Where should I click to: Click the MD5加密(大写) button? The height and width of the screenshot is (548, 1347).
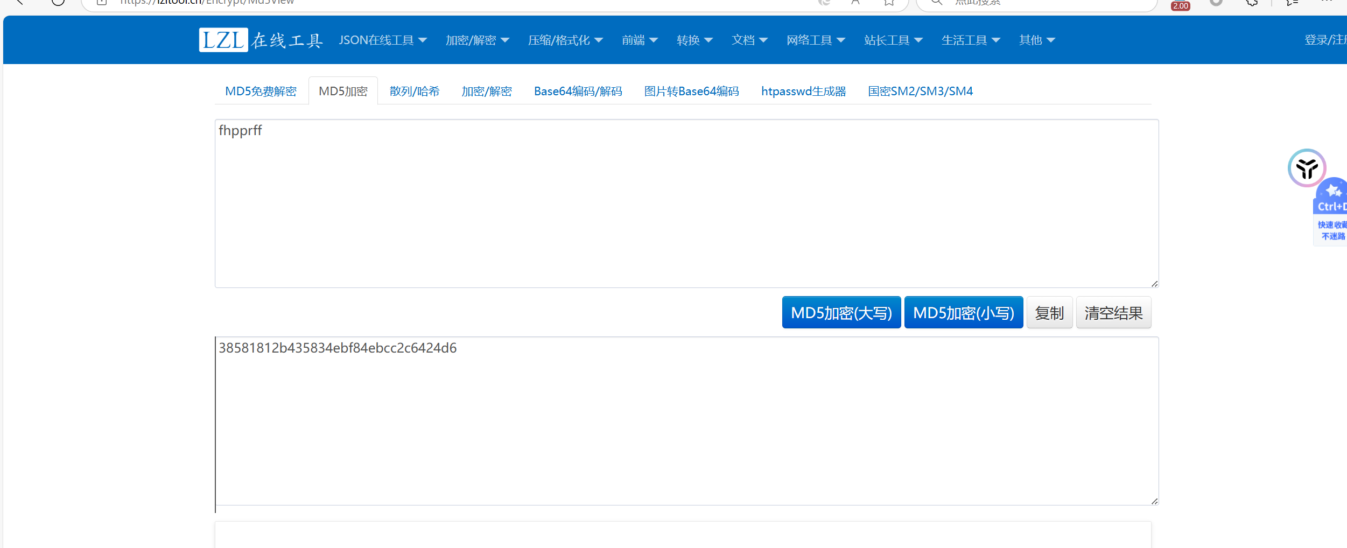[x=841, y=312]
